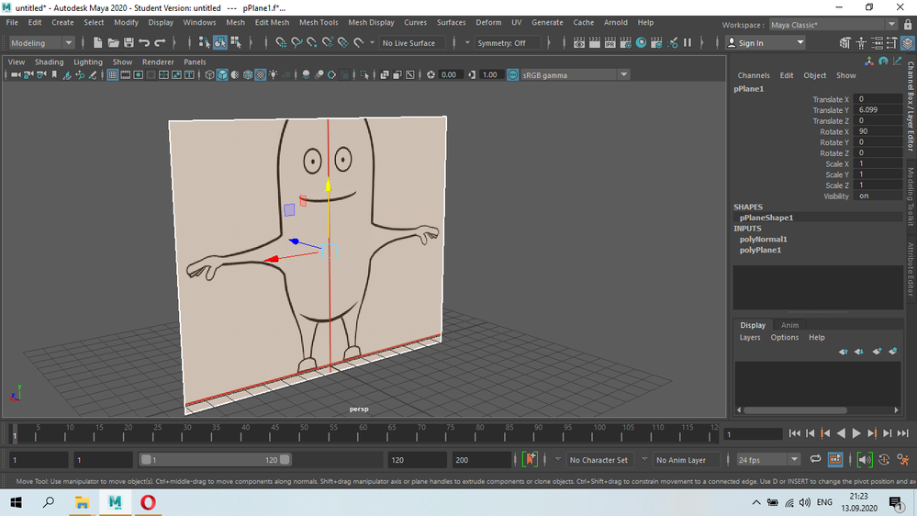The width and height of the screenshot is (917, 516).
Task: Click the Go to start of playback button
Action: point(794,433)
